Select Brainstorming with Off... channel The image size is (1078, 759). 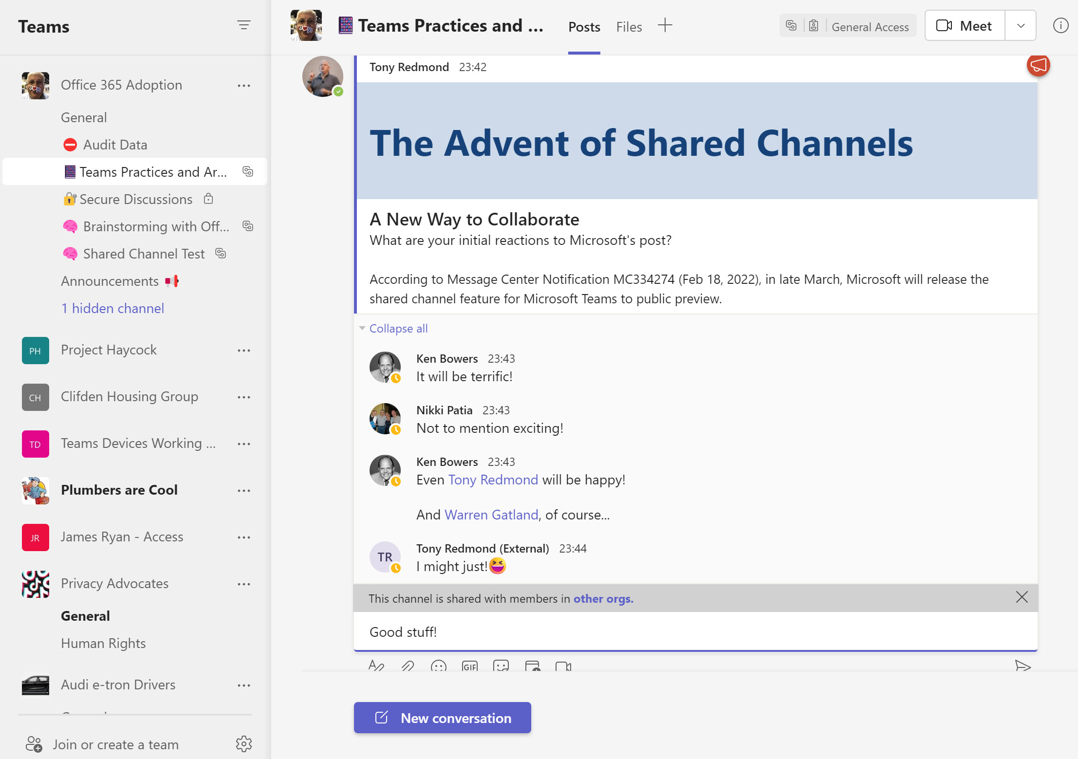(145, 226)
